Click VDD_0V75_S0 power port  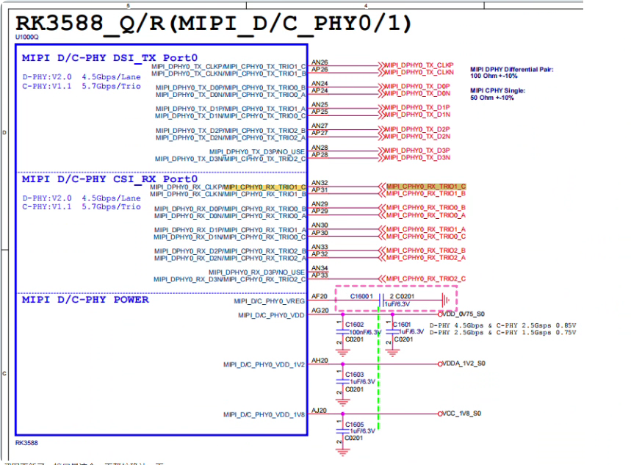pyautogui.click(x=461, y=314)
